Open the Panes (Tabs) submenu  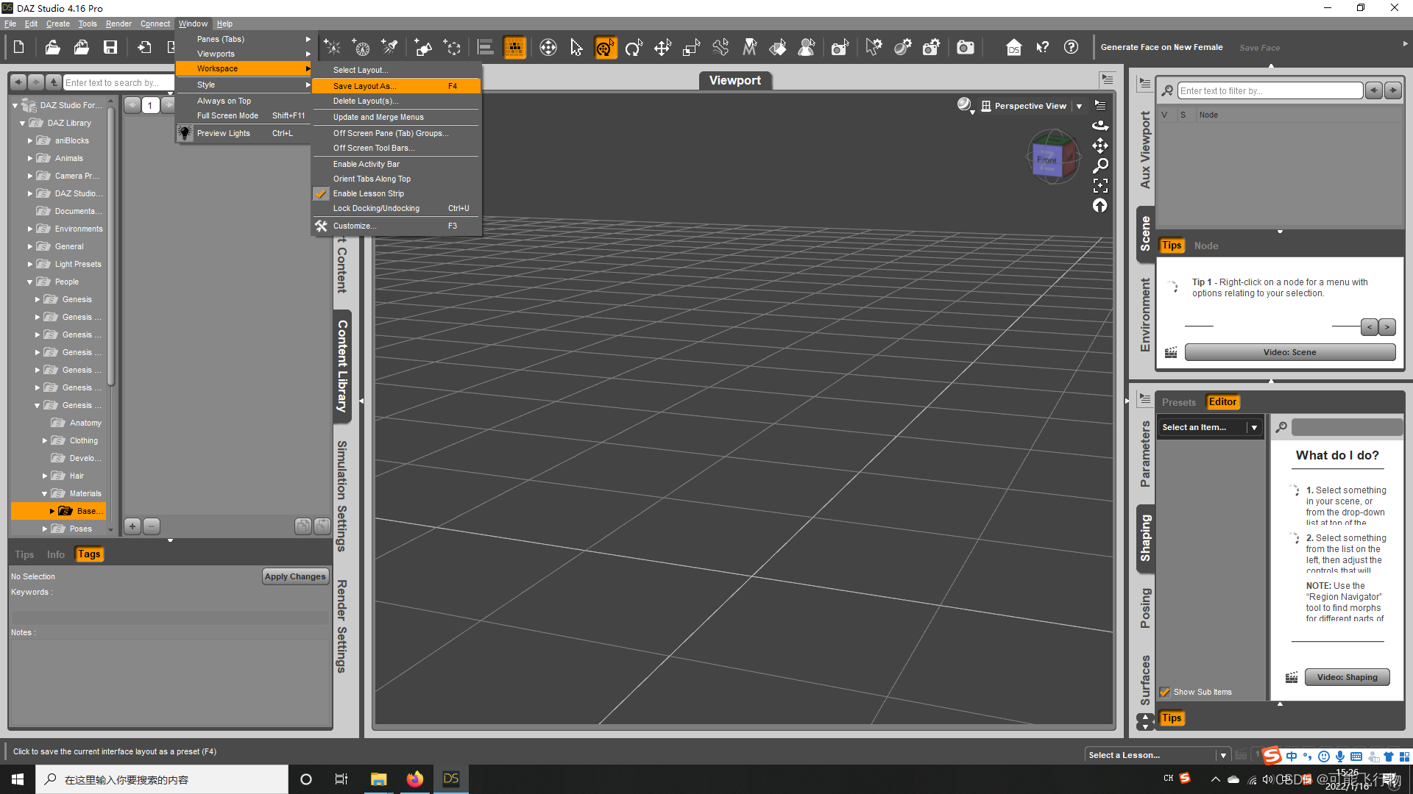pyautogui.click(x=244, y=39)
